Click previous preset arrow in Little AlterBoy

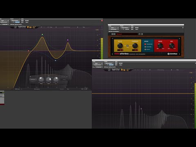click(x=112, y=34)
